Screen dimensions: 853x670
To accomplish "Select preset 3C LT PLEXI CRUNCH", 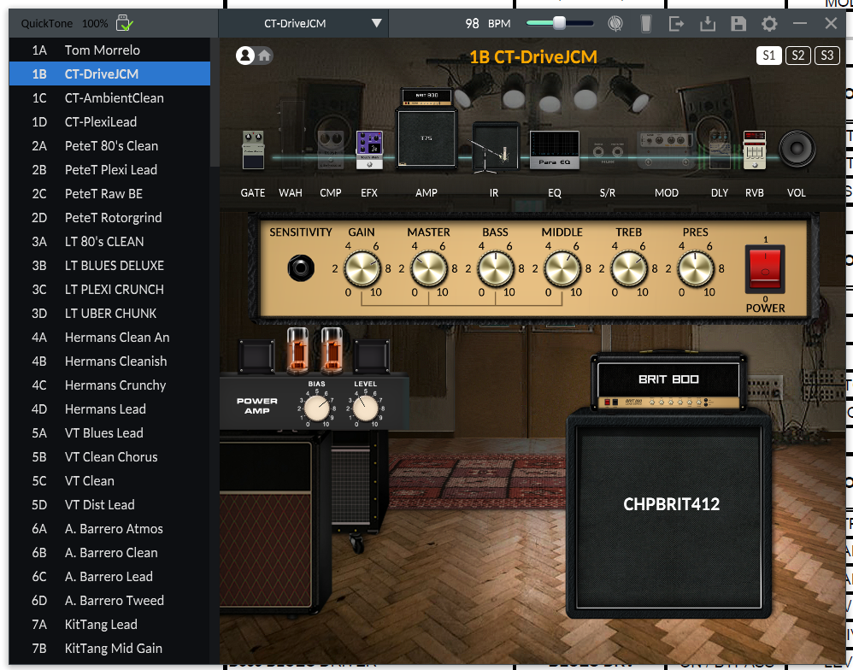I will pos(109,290).
